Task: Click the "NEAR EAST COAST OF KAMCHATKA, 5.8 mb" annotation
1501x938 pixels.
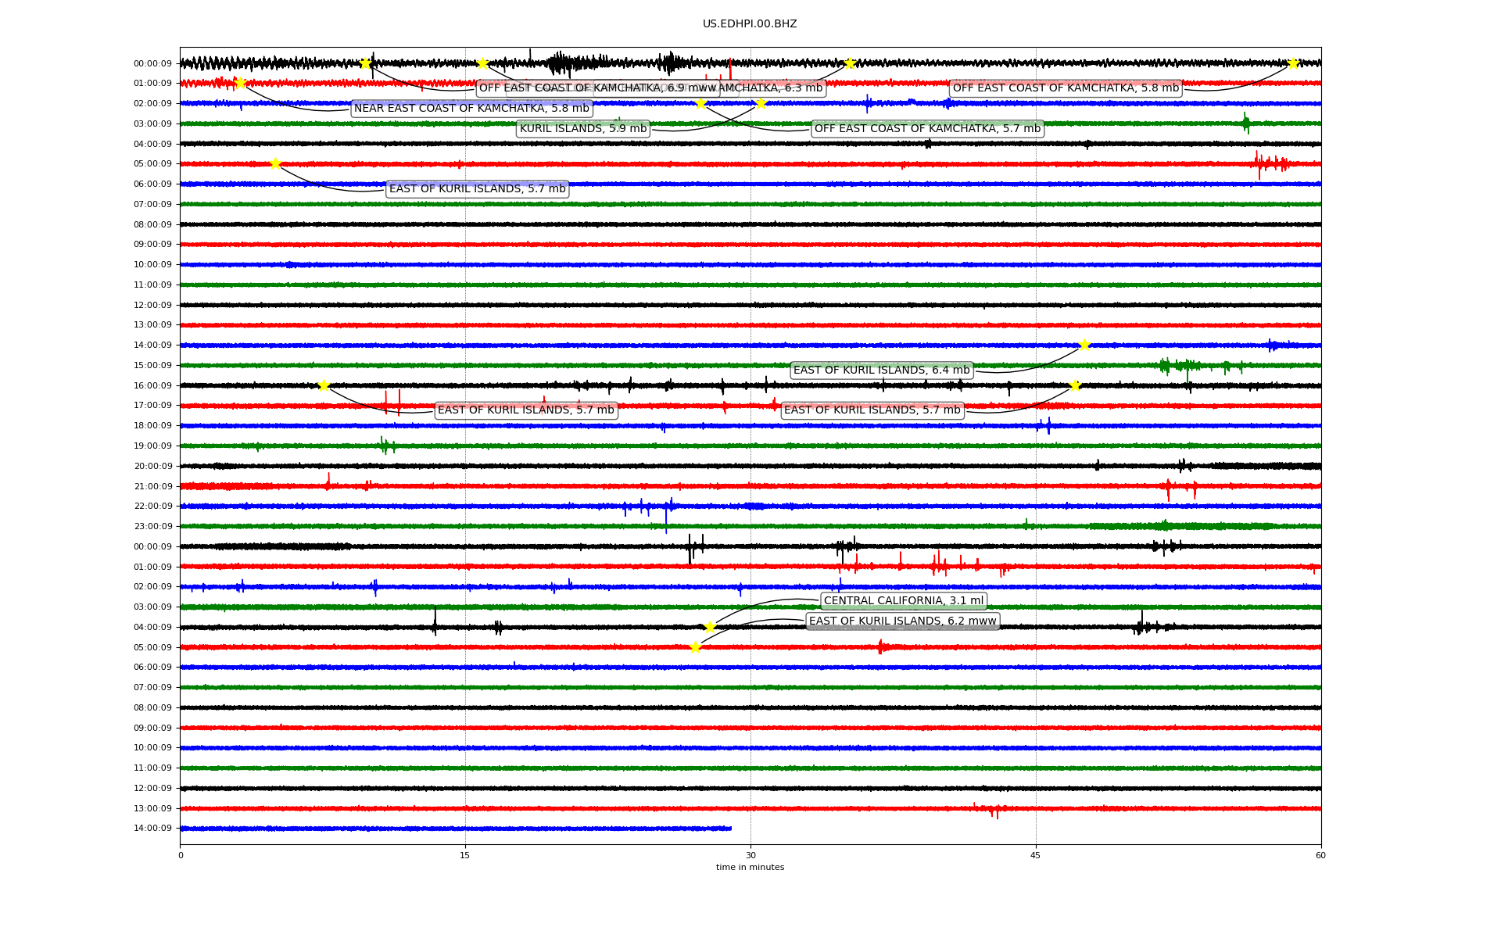Action: coord(471,109)
